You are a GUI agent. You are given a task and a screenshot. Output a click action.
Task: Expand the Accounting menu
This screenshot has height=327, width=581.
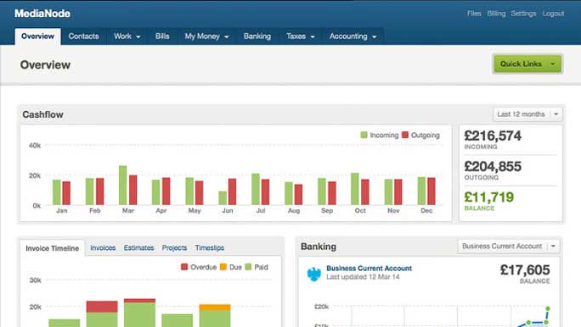click(x=353, y=36)
